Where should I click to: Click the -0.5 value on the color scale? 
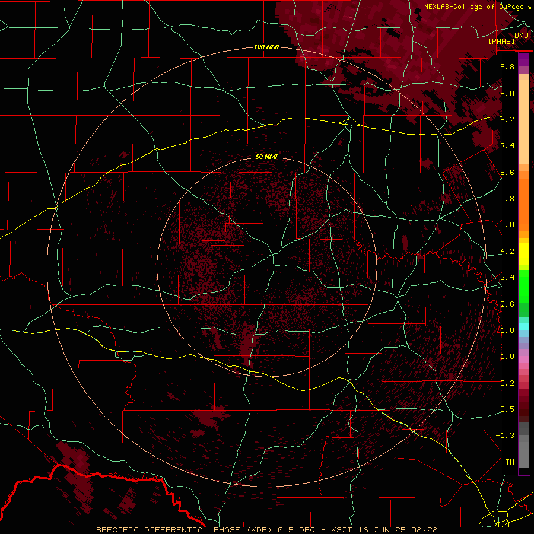(505, 409)
